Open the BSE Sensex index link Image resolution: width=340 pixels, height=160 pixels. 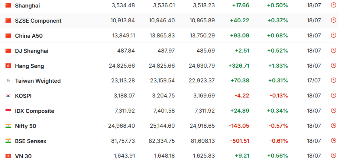[x=31, y=141]
